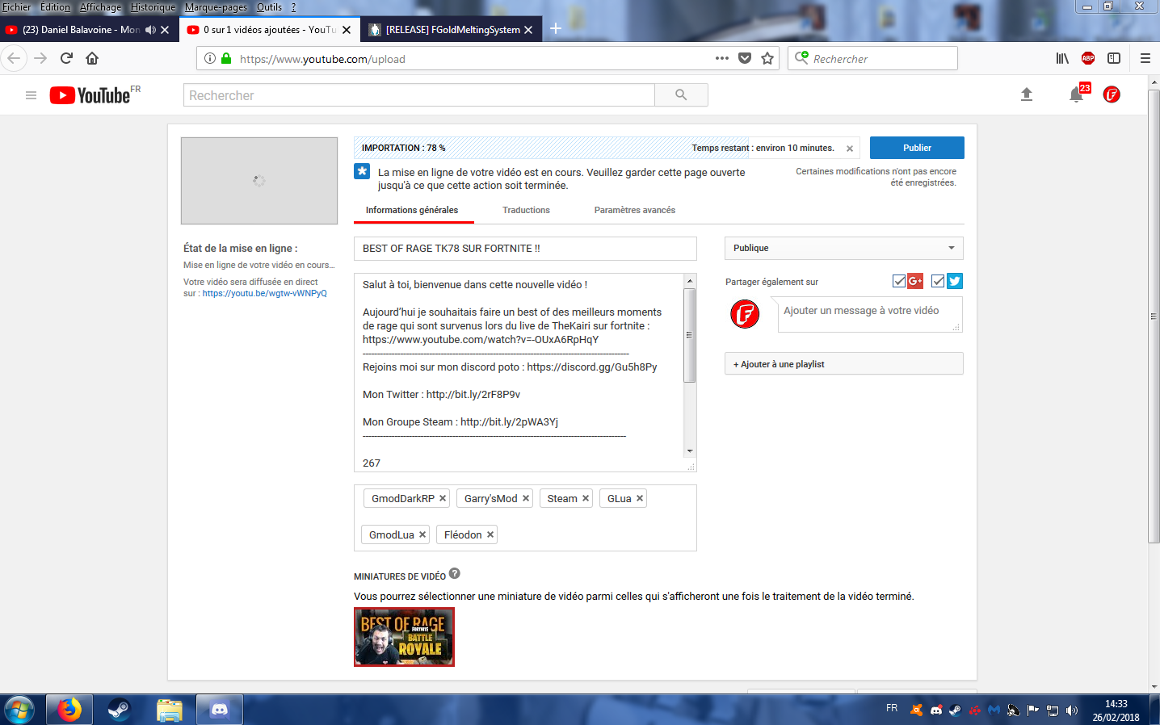This screenshot has width=1160, height=725.
Task: Remove the GmodLua tag
Action: (422, 534)
